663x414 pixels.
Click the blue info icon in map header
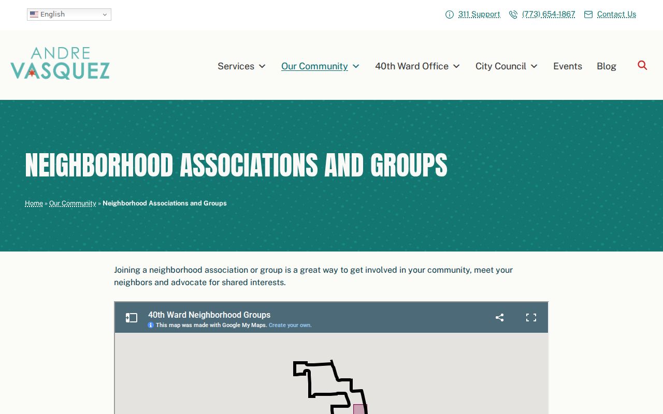click(151, 325)
